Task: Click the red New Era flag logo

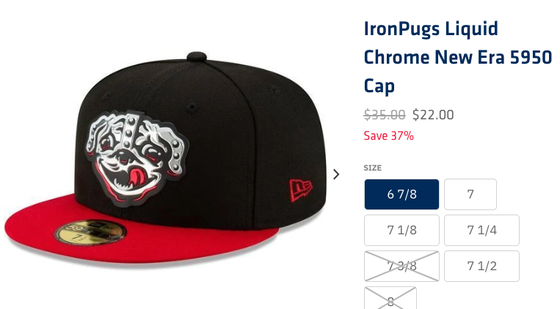Action: click(x=301, y=190)
